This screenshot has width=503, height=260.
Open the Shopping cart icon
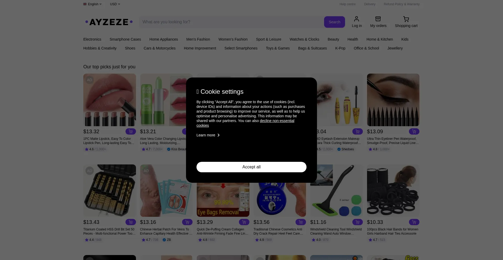(x=406, y=19)
